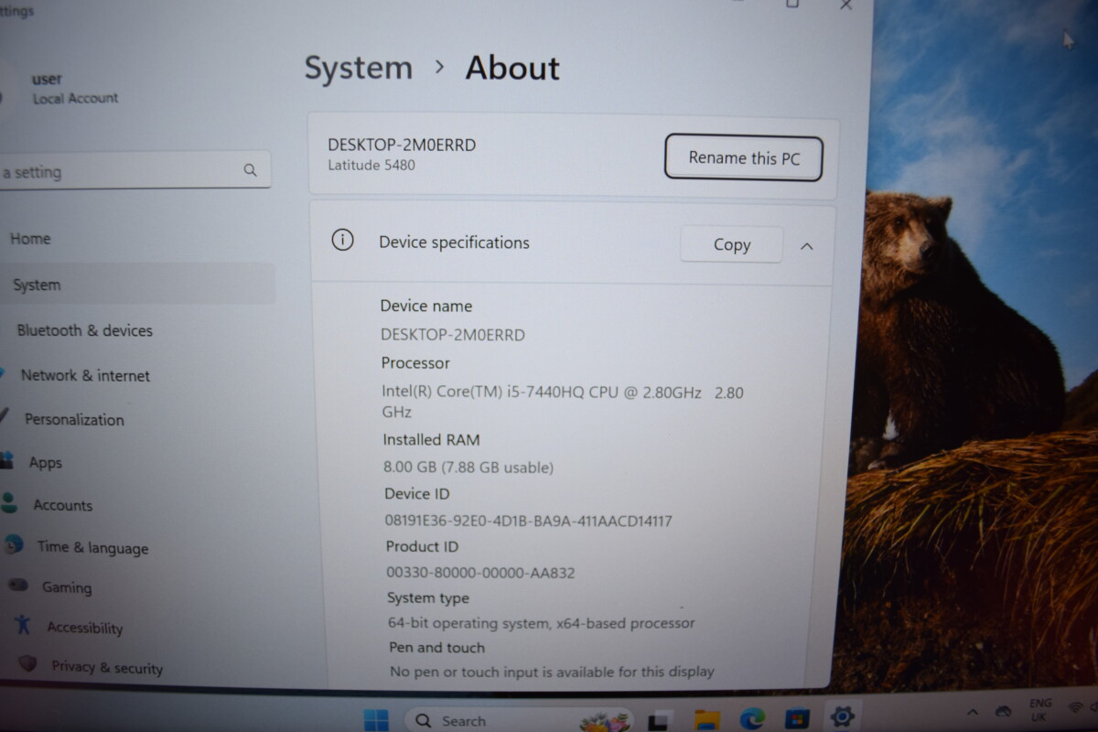Focus the Find a setting search field
This screenshot has height=732, width=1098.
(x=134, y=171)
